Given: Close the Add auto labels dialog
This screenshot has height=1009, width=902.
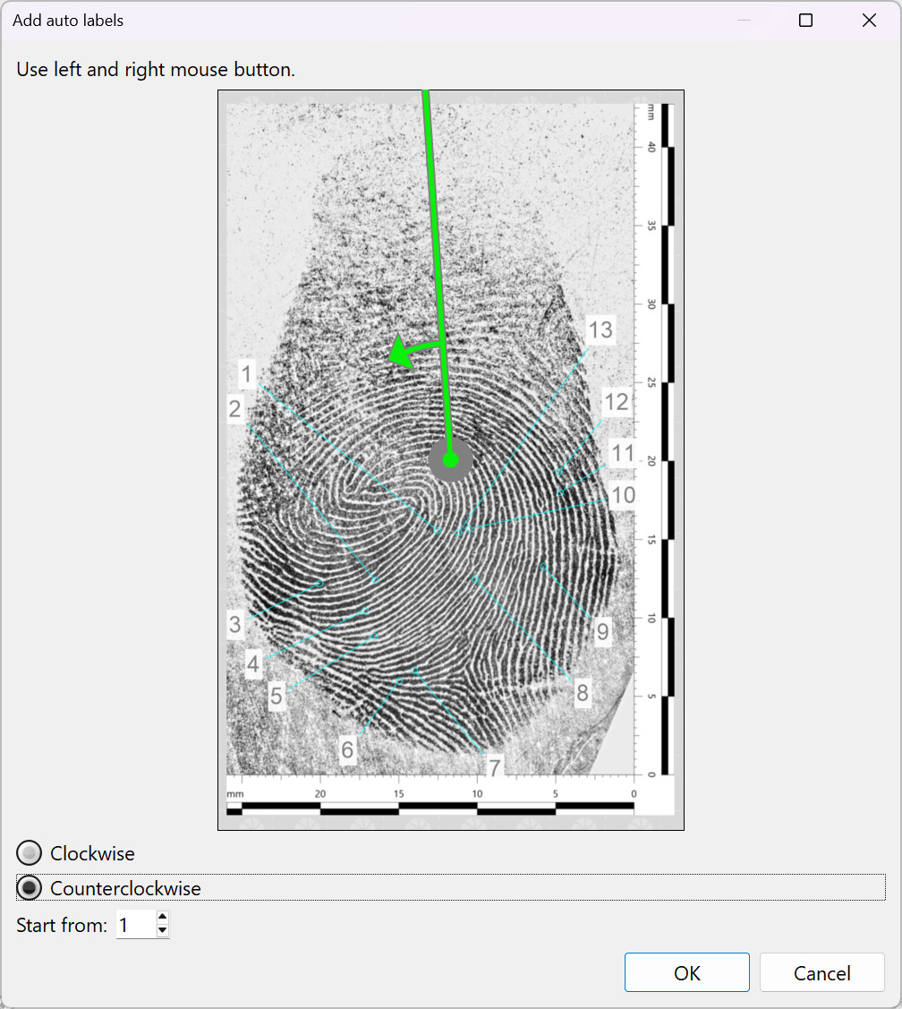Looking at the screenshot, I should (869, 20).
